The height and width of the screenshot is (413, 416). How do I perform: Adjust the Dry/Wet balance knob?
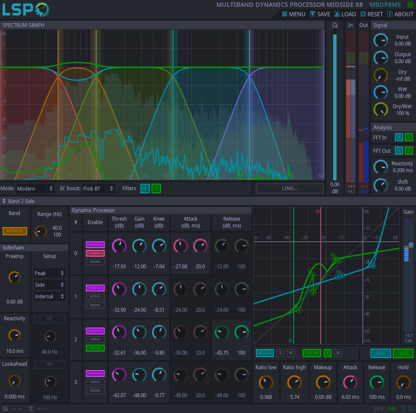381,109
